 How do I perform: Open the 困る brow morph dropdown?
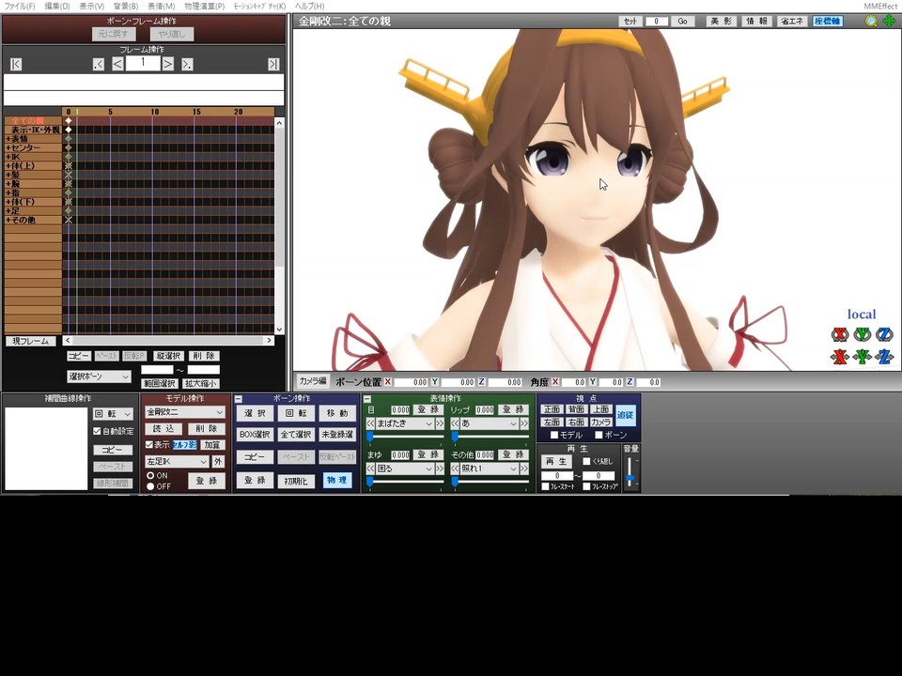(405, 469)
